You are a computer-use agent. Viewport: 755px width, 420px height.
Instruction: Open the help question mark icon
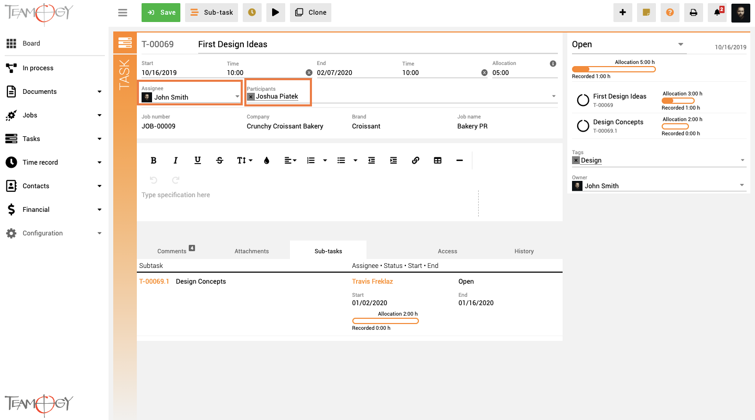[x=670, y=13]
